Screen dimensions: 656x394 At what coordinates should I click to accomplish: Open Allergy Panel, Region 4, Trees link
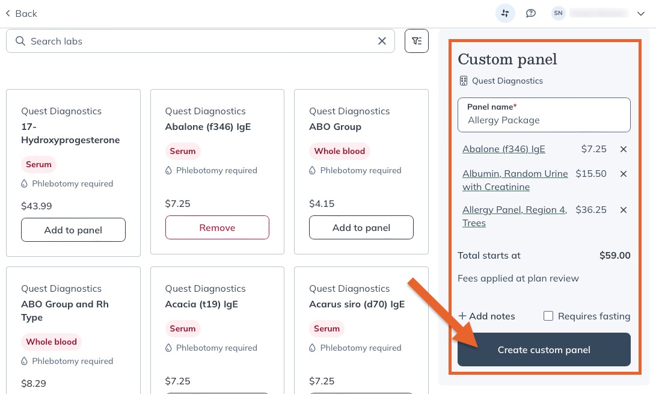[x=515, y=216]
